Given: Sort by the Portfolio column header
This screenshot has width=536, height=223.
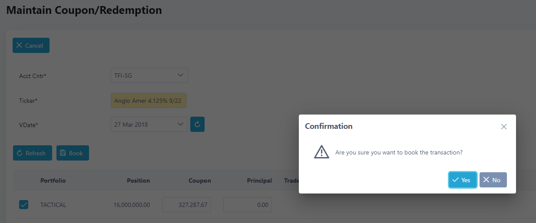Looking at the screenshot, I should pyautogui.click(x=53, y=180).
